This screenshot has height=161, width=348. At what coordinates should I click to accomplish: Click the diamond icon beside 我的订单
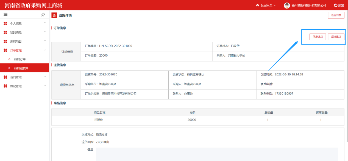pos(9,59)
